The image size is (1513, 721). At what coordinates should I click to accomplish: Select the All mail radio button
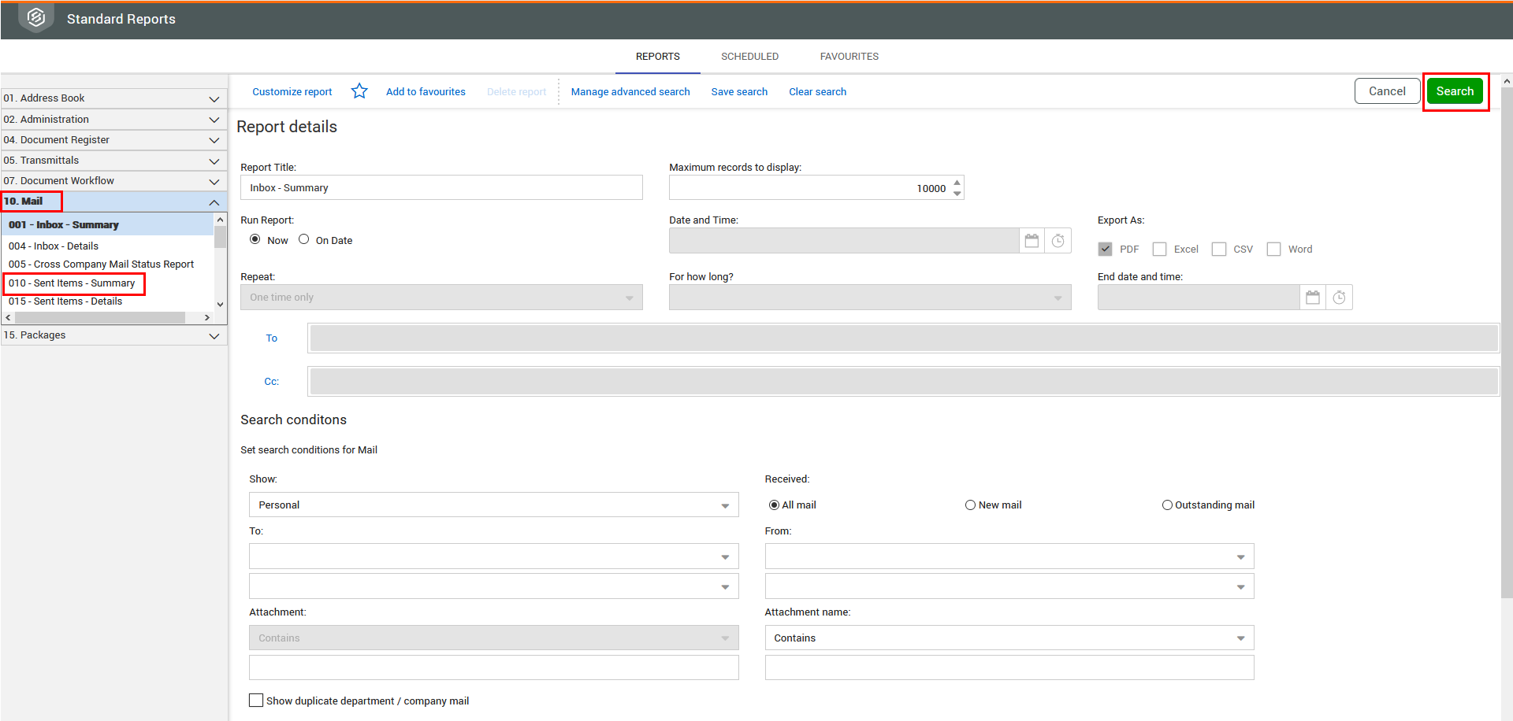pyautogui.click(x=774, y=505)
